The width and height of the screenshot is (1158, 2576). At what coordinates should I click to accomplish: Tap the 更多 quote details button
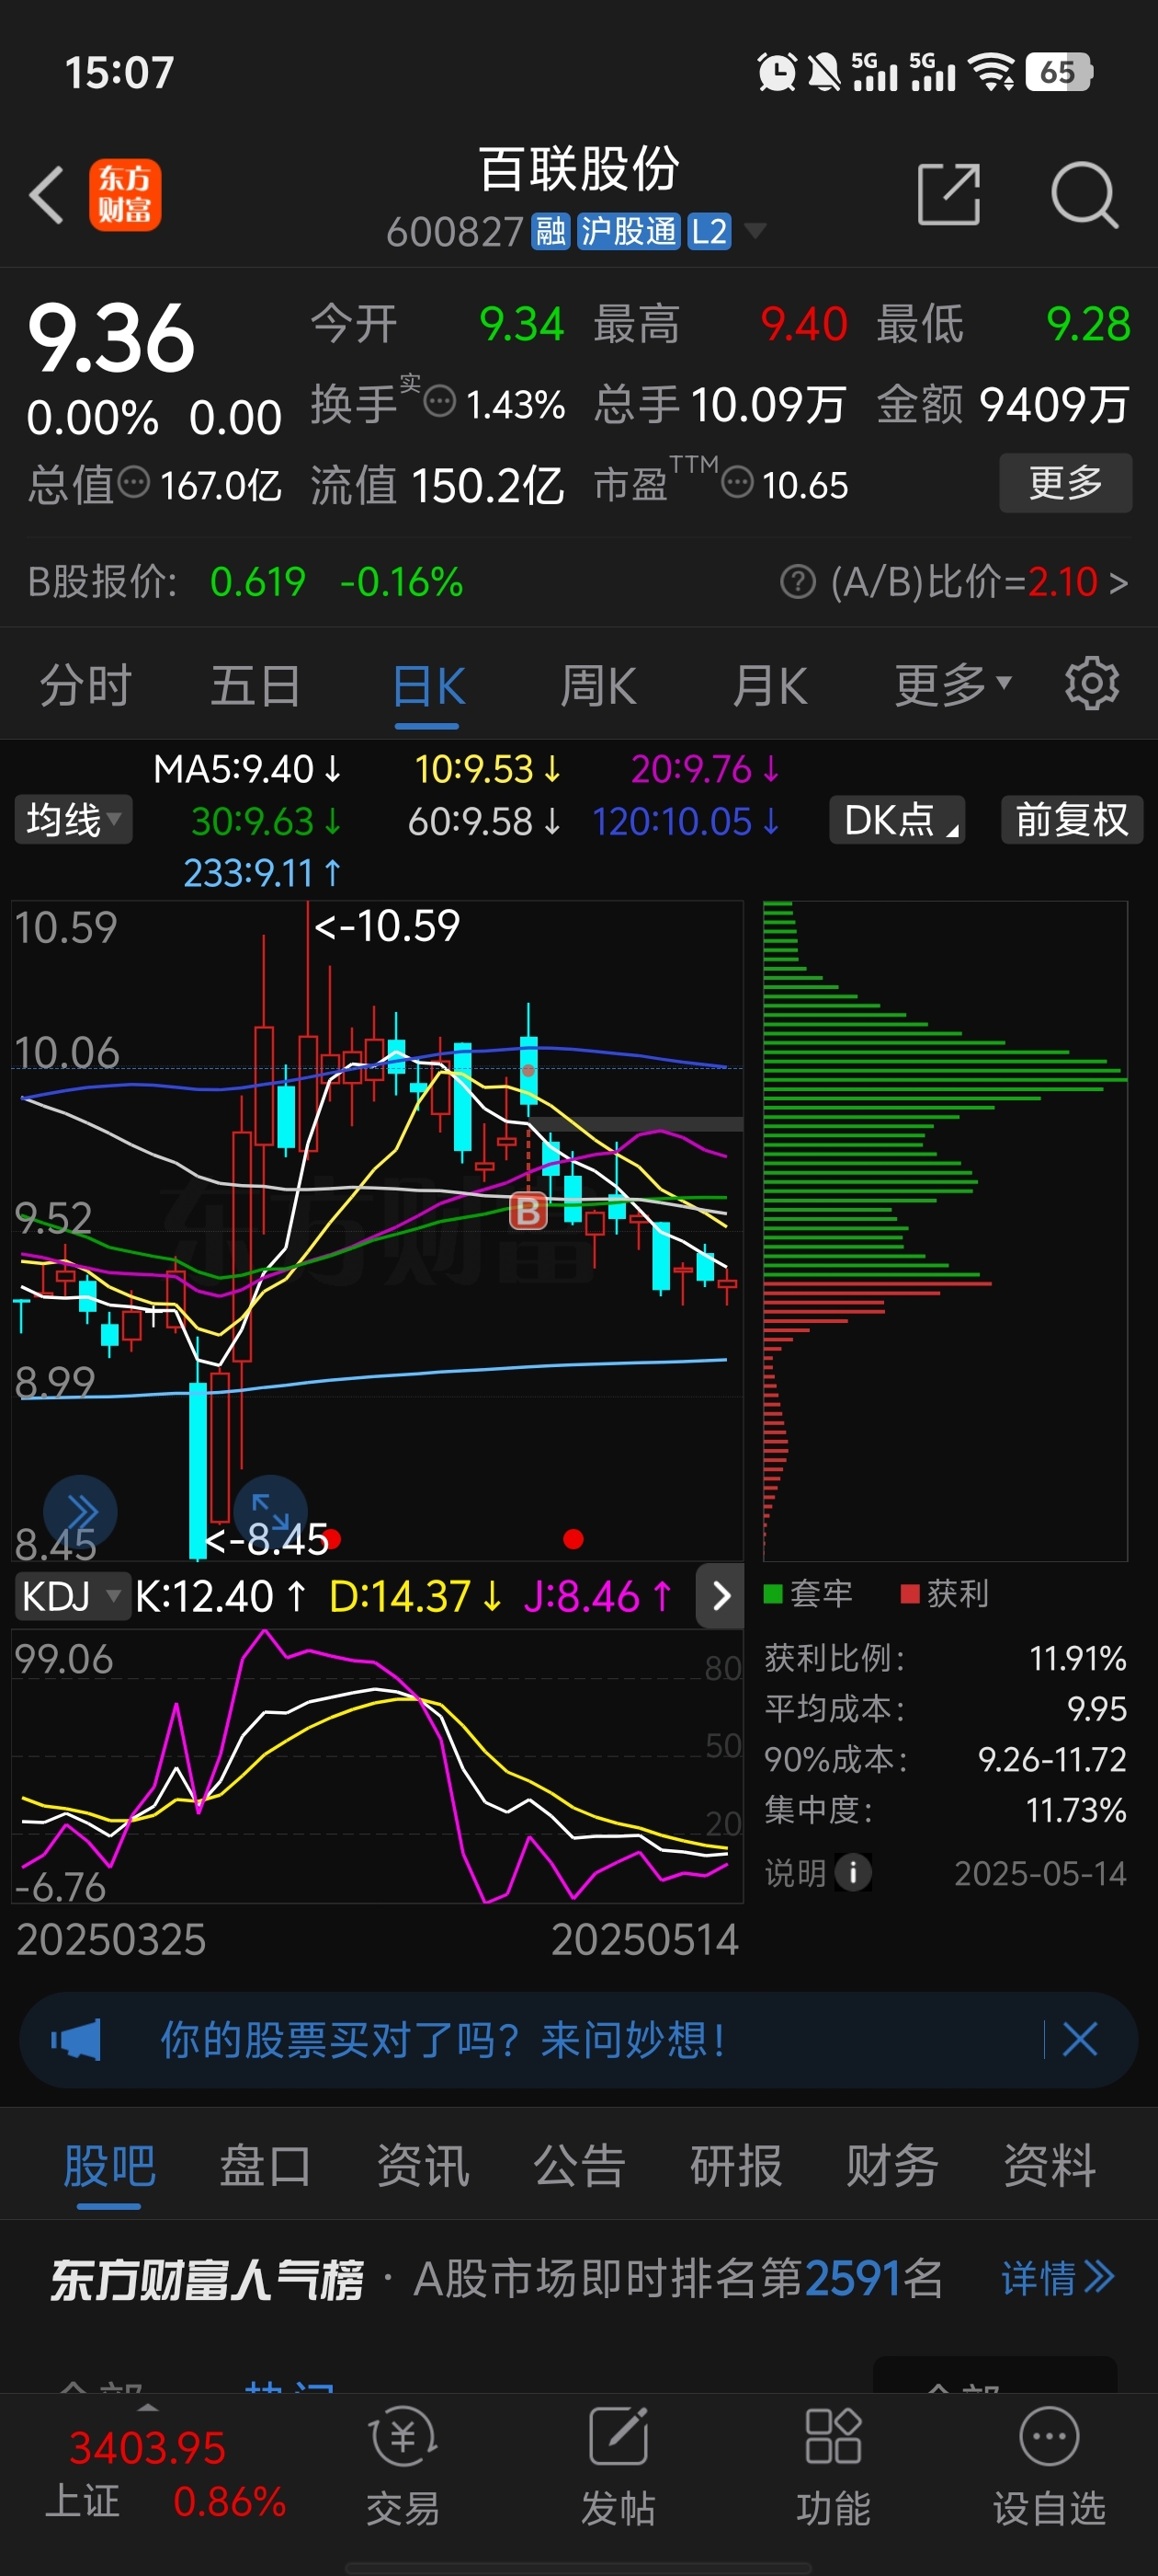[x=1065, y=483]
